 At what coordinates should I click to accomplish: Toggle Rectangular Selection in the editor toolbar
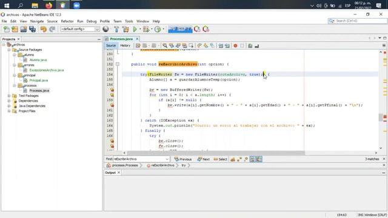click(191, 46)
